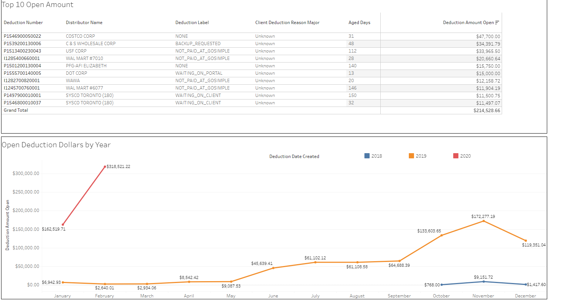Select the $47,700.00 open amount cell
Viewport: 562px width, 303px height.
(488, 37)
